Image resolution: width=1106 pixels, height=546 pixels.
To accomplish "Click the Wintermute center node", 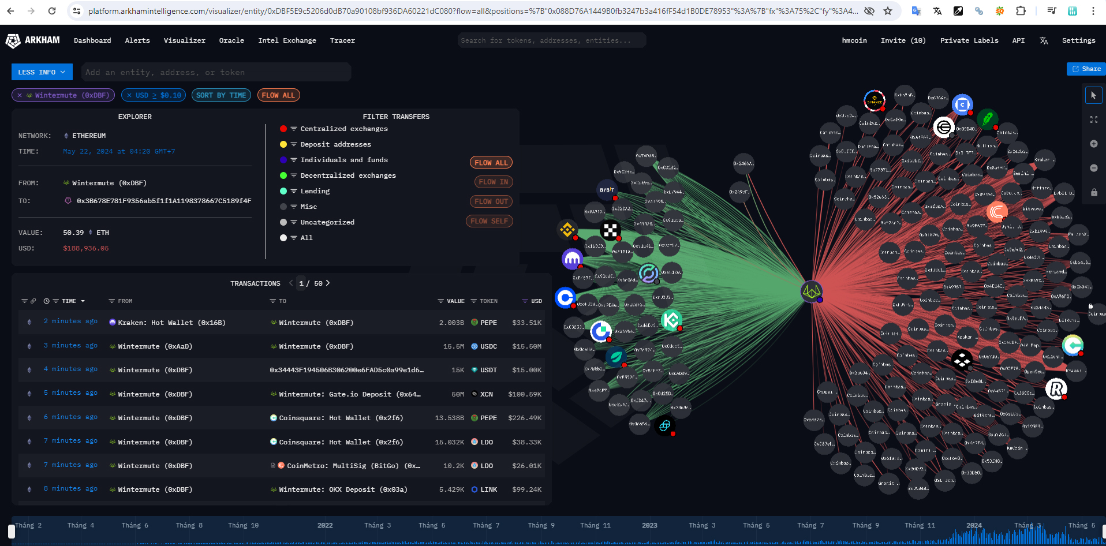I will (812, 291).
